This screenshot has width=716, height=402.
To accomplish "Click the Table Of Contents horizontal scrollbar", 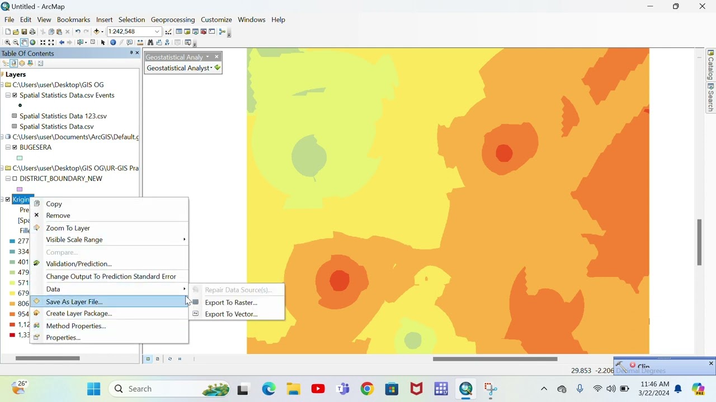I will 48,358.
